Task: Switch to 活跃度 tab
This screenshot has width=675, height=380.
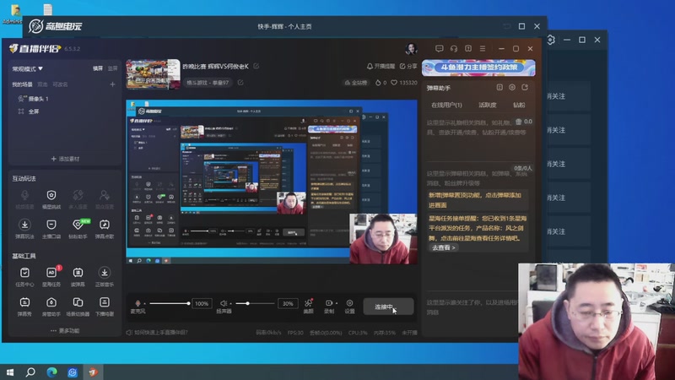Action: pyautogui.click(x=488, y=105)
